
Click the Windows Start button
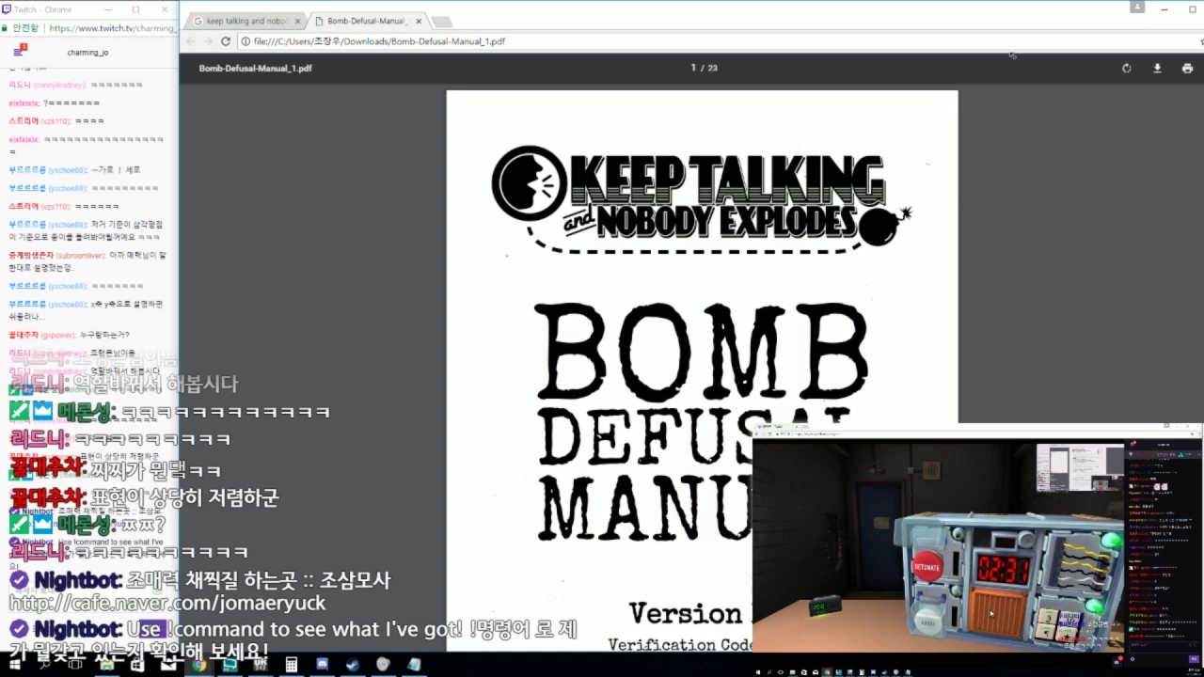click(x=14, y=665)
